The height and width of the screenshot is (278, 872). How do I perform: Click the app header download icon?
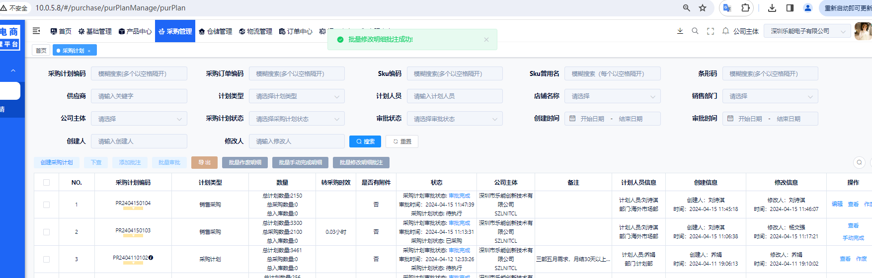[x=680, y=31]
